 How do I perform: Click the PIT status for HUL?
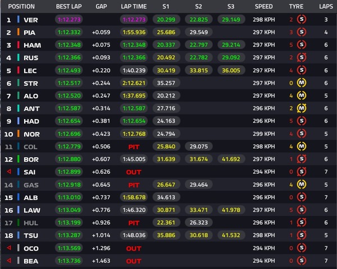pos(134,222)
